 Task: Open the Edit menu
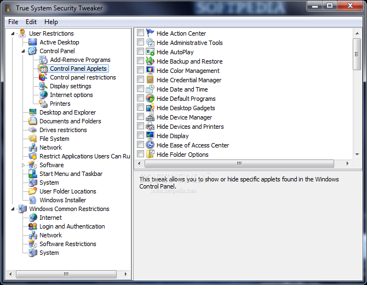point(31,22)
